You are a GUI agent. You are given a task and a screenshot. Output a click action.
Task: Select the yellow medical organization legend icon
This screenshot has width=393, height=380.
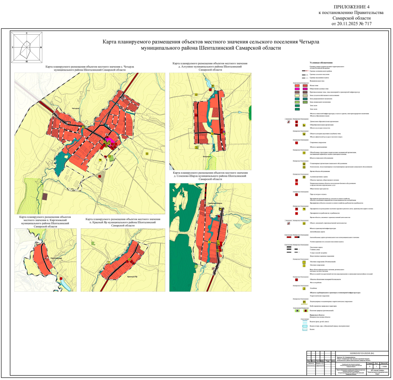point(304,153)
